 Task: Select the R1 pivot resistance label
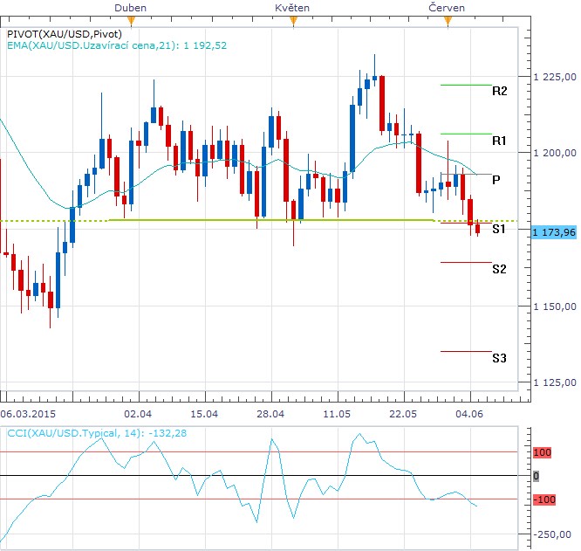[499, 141]
